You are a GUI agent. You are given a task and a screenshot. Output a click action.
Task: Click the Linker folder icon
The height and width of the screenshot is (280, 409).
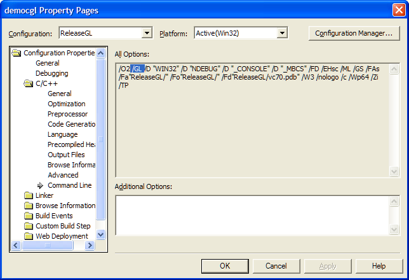click(x=28, y=195)
